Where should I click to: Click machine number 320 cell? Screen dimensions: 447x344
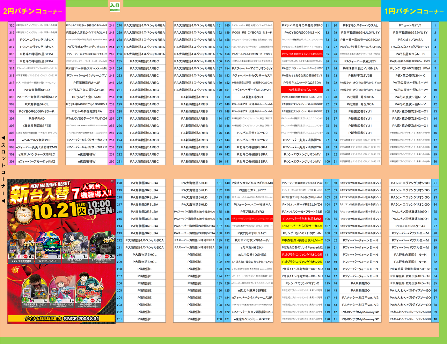[12, 26]
